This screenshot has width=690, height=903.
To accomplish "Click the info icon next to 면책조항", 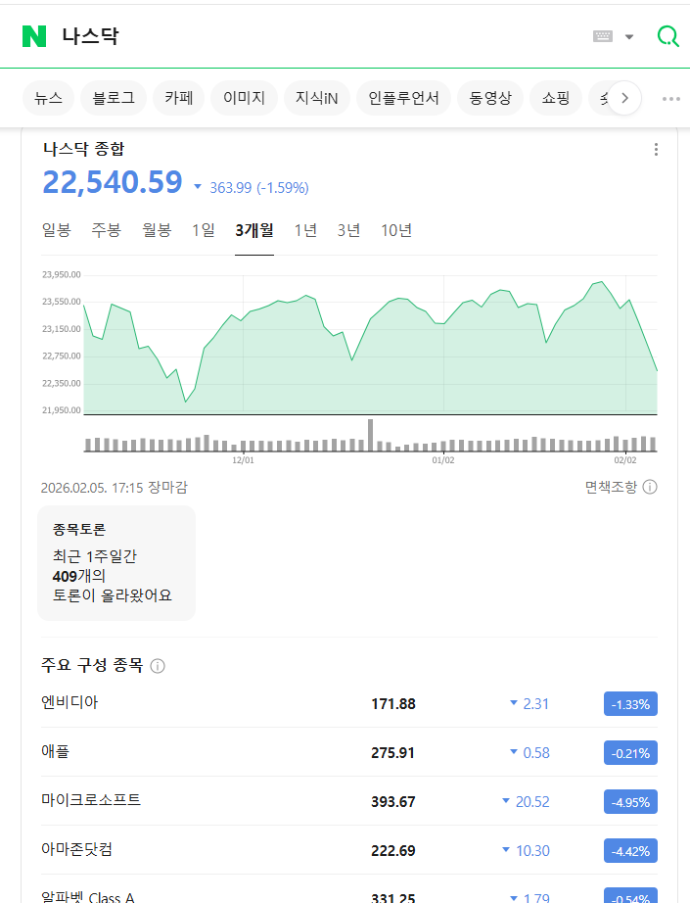I will pyautogui.click(x=650, y=487).
